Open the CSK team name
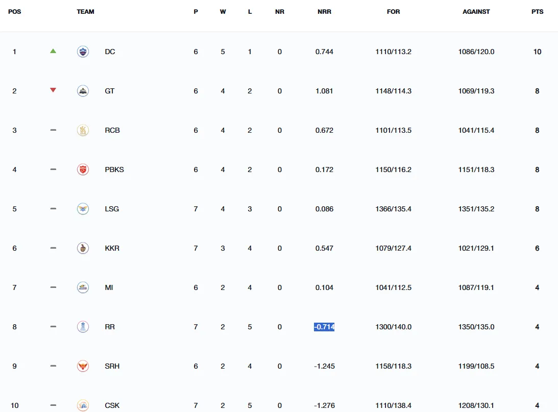This screenshot has height=412, width=558. [112, 405]
